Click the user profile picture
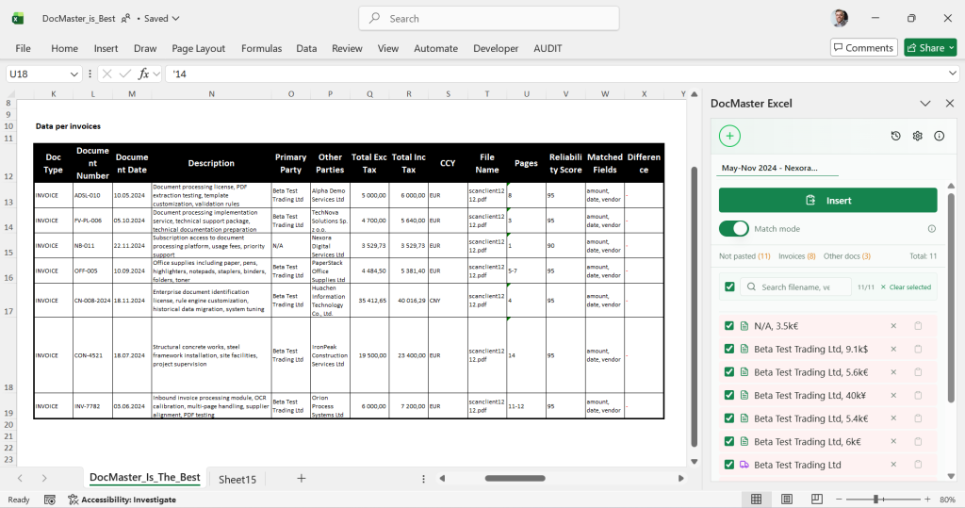This screenshot has width=965, height=508. [840, 19]
